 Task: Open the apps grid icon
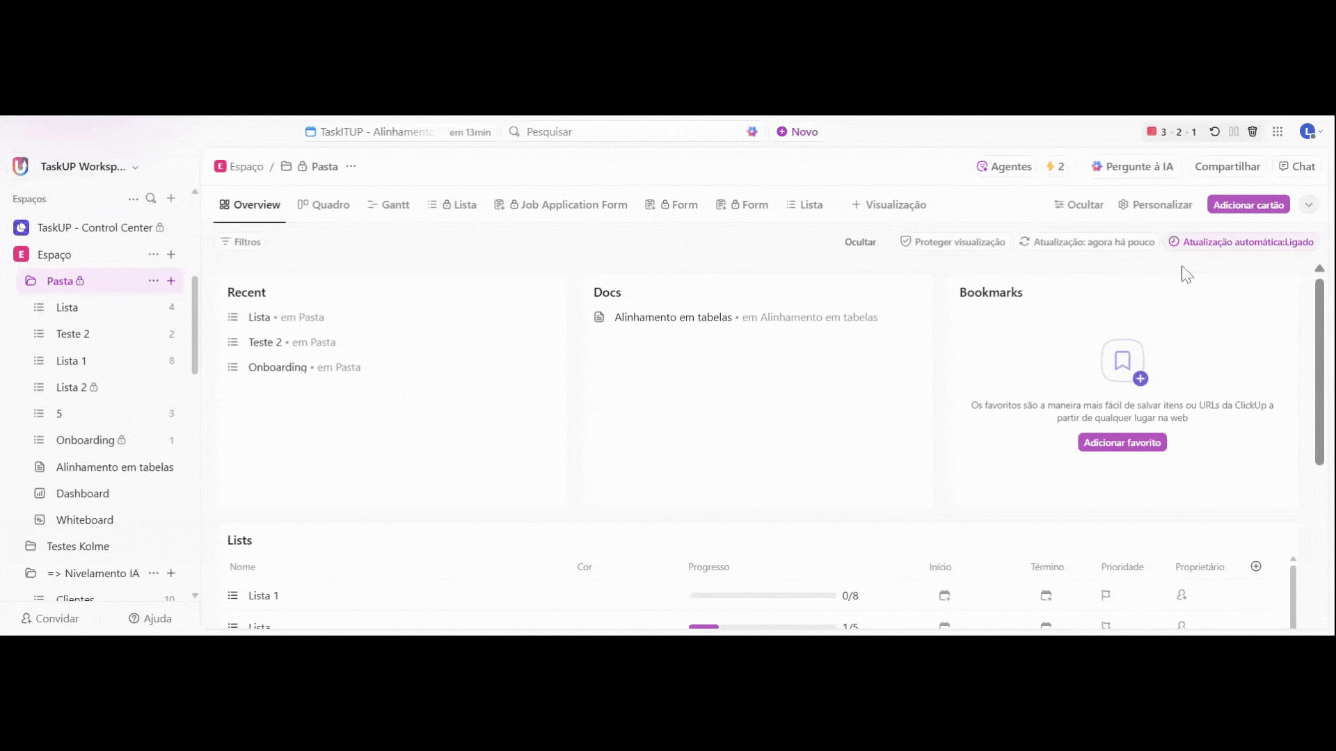1278,131
